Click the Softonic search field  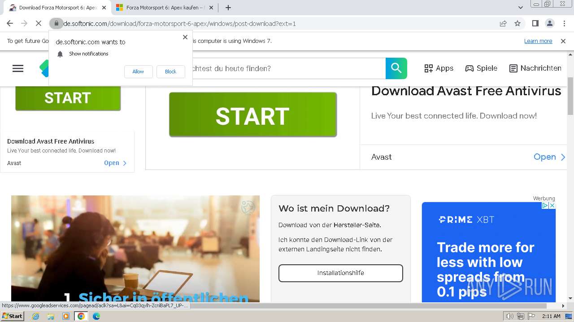click(x=289, y=68)
